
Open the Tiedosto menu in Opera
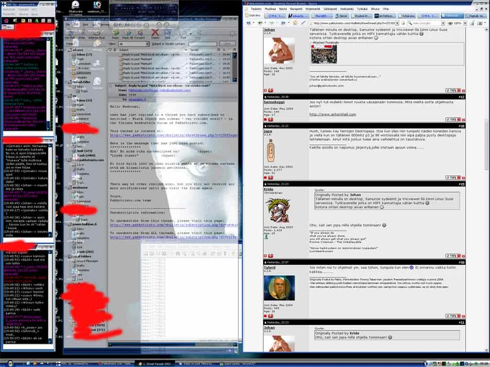coord(256,9)
